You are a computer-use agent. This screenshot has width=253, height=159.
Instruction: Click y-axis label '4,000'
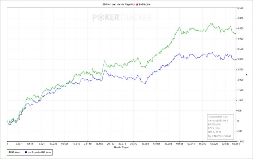240,39
